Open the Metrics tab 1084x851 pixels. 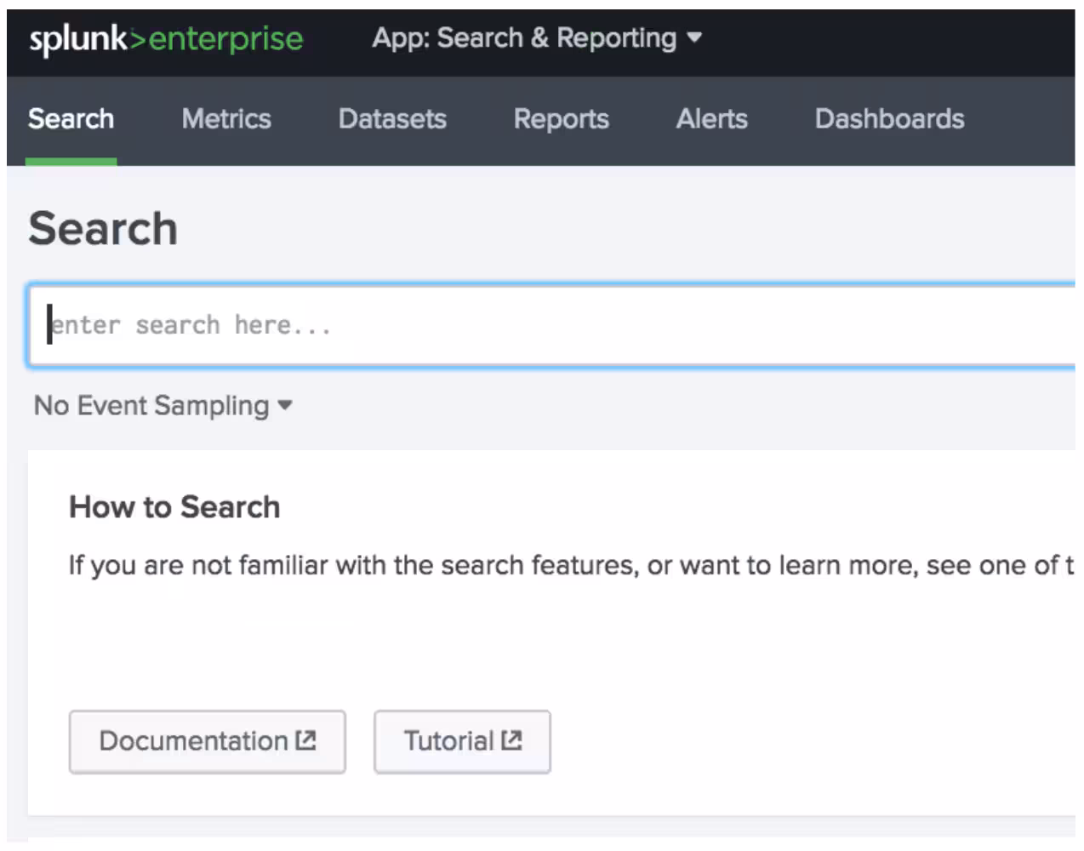pos(226,119)
